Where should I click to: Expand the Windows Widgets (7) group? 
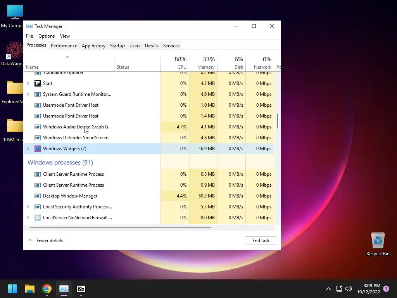pos(28,149)
